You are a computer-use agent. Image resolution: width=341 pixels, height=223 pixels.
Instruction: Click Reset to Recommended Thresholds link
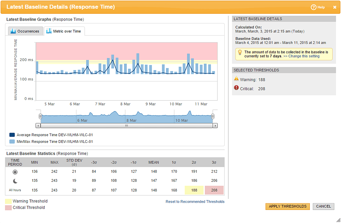pyautogui.click(x=195, y=202)
